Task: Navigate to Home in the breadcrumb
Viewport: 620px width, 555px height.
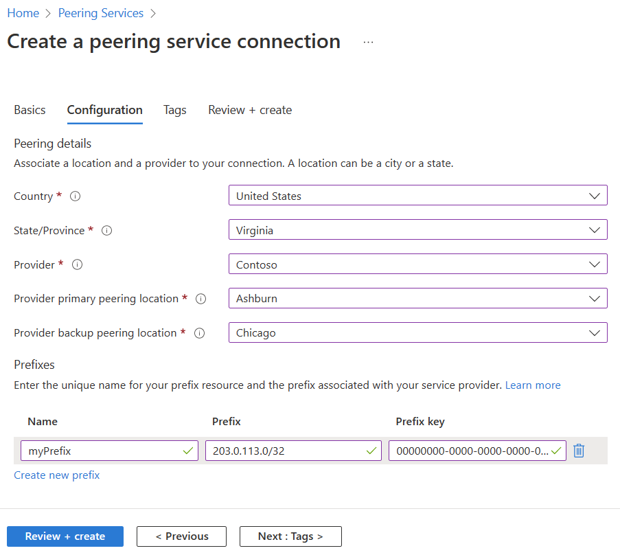Action: (23, 13)
